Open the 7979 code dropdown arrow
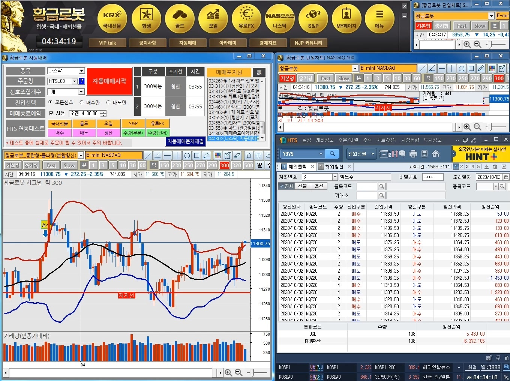 321,154
